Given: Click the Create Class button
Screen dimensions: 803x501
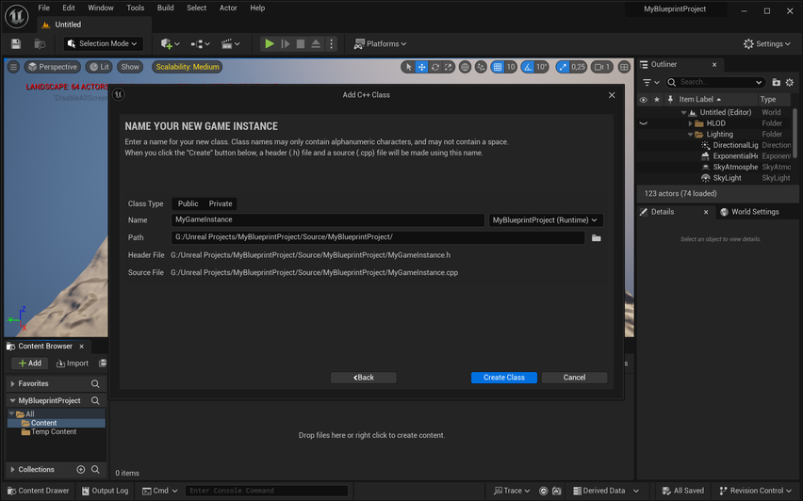Looking at the screenshot, I should [x=504, y=378].
